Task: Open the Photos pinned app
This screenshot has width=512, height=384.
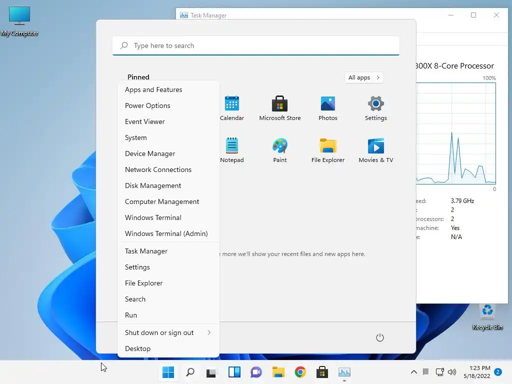Action: [328, 108]
